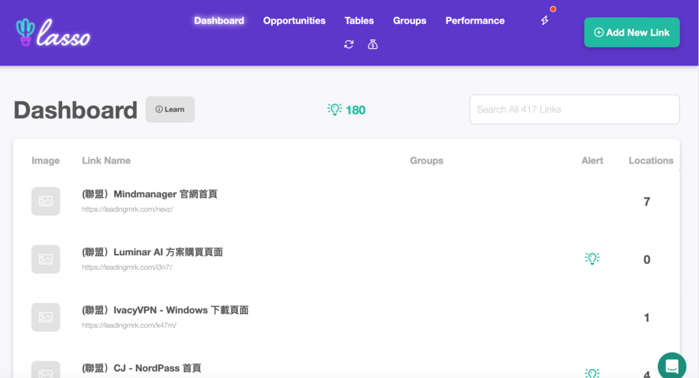
Task: Open the Luminar AI 方案購買頁面 link
Action: 152,252
